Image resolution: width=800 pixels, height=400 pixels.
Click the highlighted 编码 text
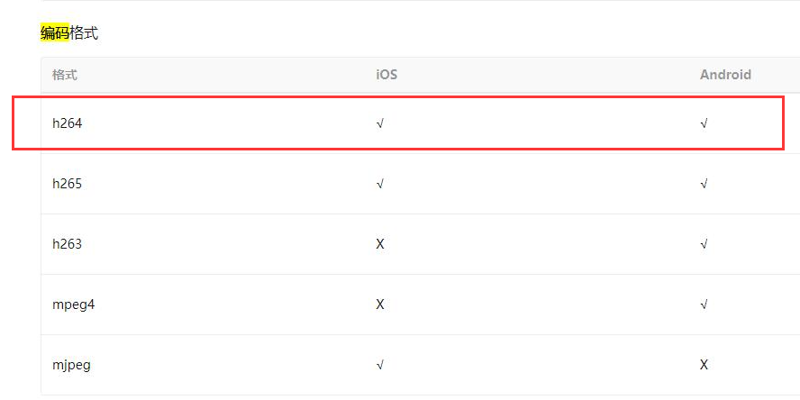pos(55,33)
